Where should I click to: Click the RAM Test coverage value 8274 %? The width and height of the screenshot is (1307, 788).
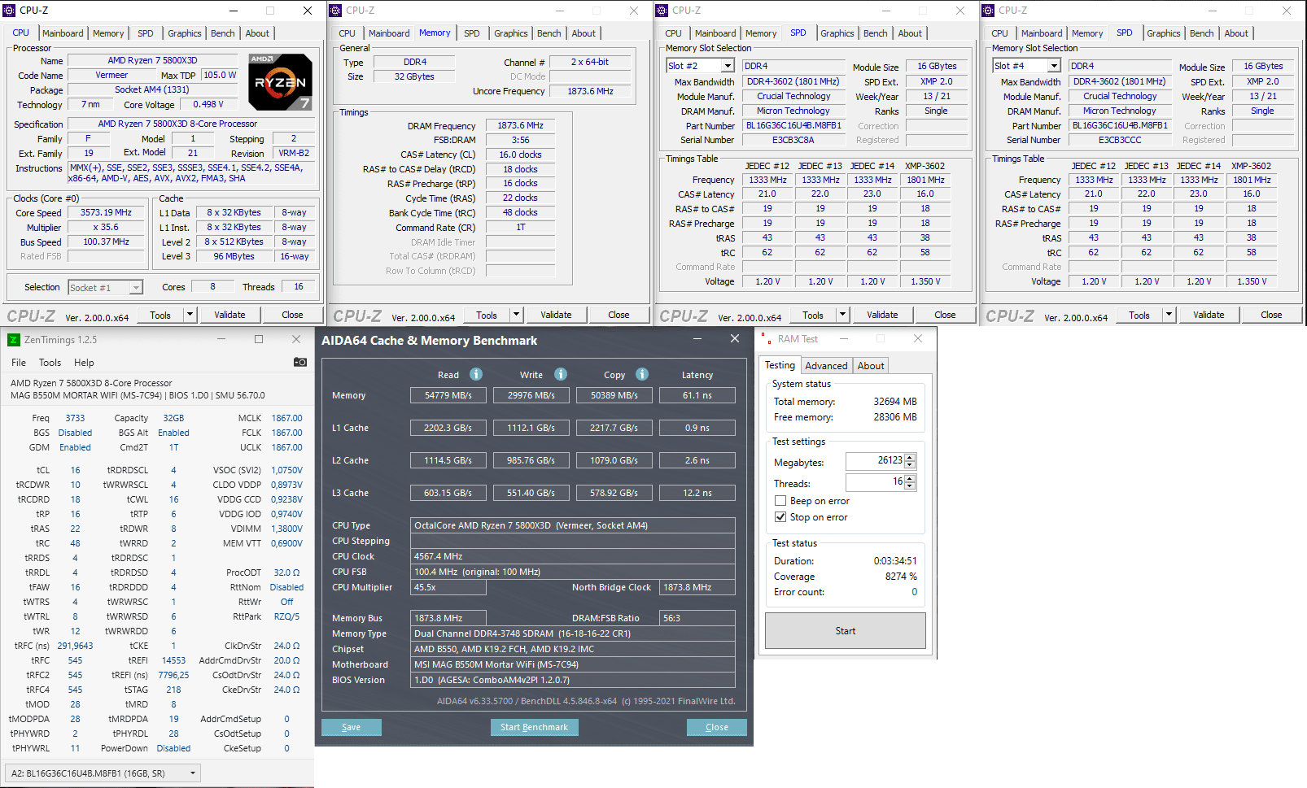click(901, 577)
